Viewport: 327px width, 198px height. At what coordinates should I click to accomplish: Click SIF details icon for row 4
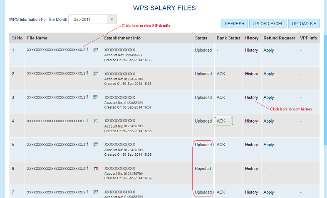pos(96,121)
